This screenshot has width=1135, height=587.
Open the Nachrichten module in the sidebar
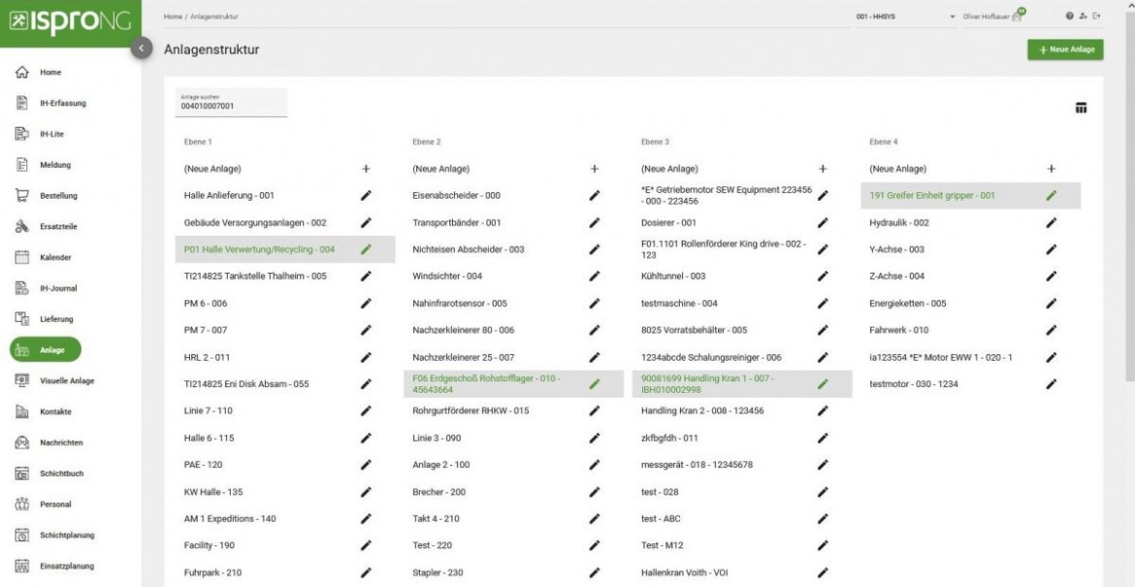[62, 442]
